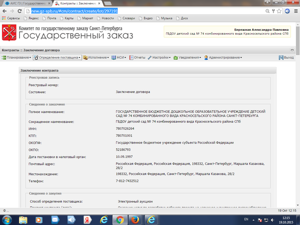Reload the page with refresh icon

pos(20,11)
